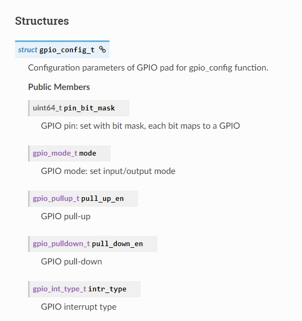The height and width of the screenshot is (321, 302).
Task: Click the Public Members subheading
Action: coord(59,87)
